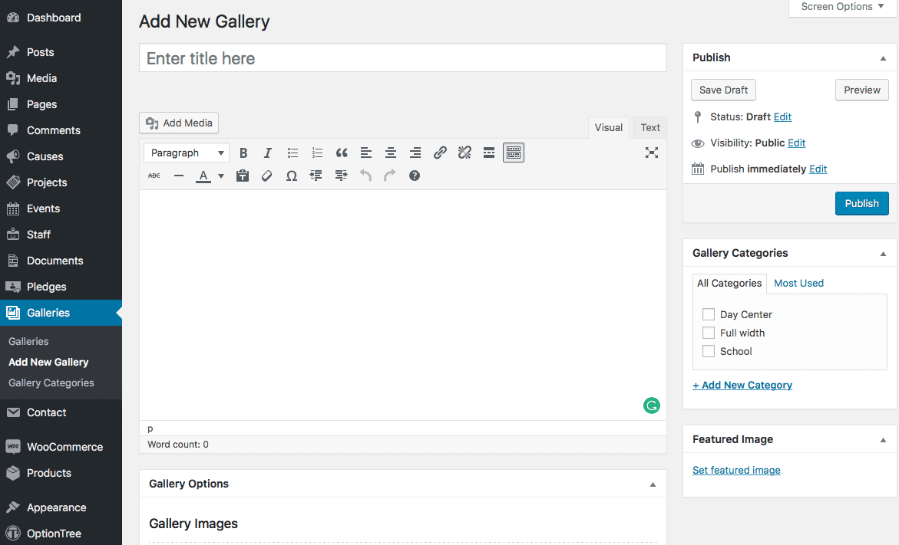Collapse the Featured Image panel
Image resolution: width=899 pixels, height=545 pixels.
point(883,440)
